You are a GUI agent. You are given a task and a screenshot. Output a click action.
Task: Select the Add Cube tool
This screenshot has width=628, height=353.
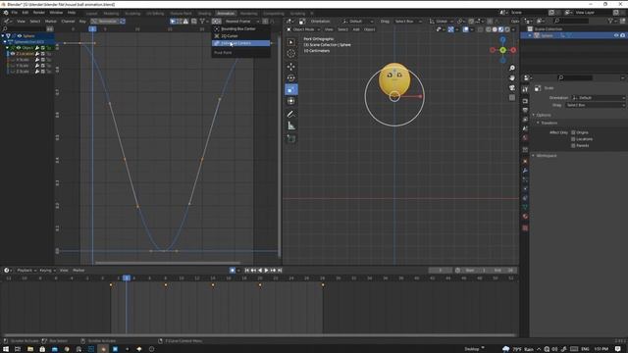tap(291, 139)
